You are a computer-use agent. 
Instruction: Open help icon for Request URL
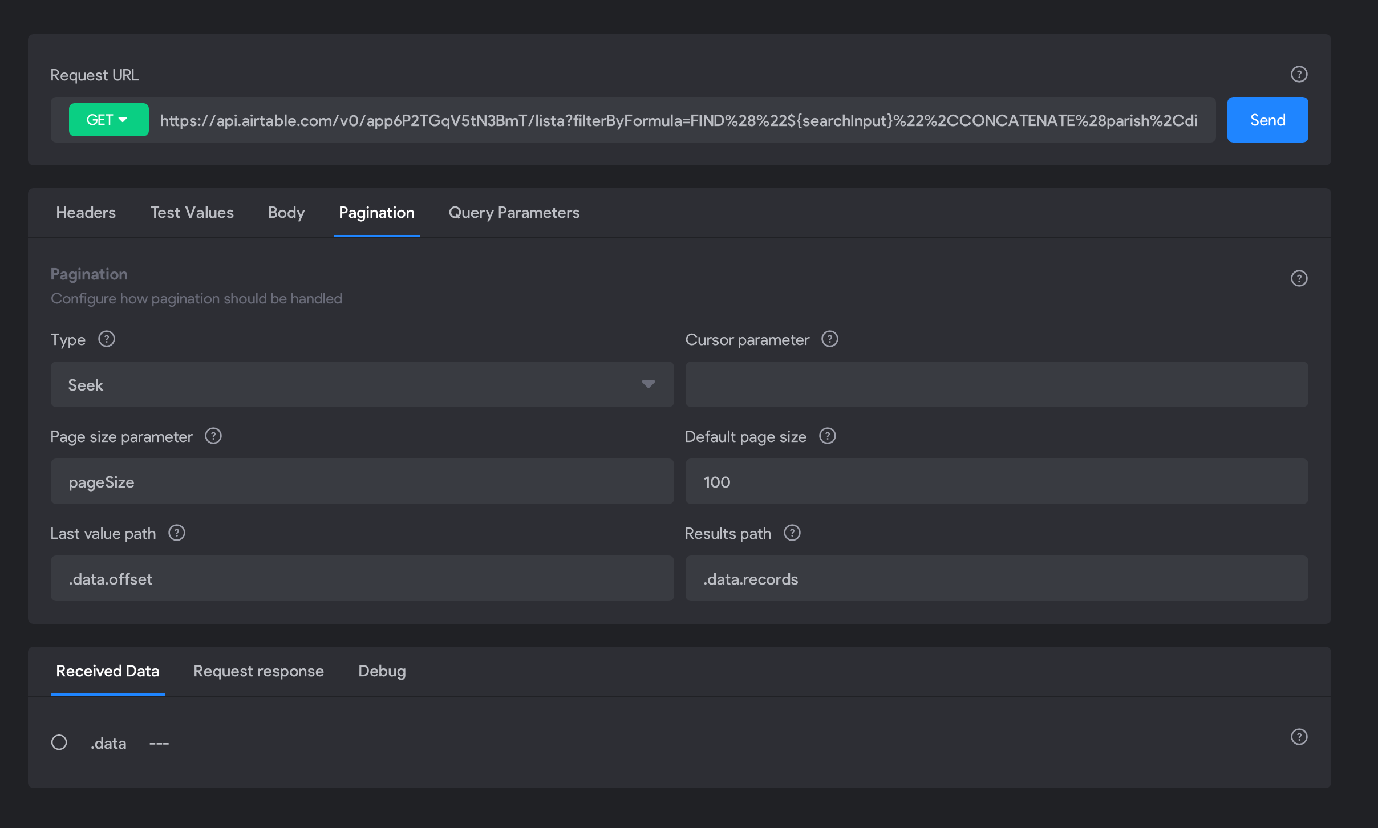[x=1299, y=74]
